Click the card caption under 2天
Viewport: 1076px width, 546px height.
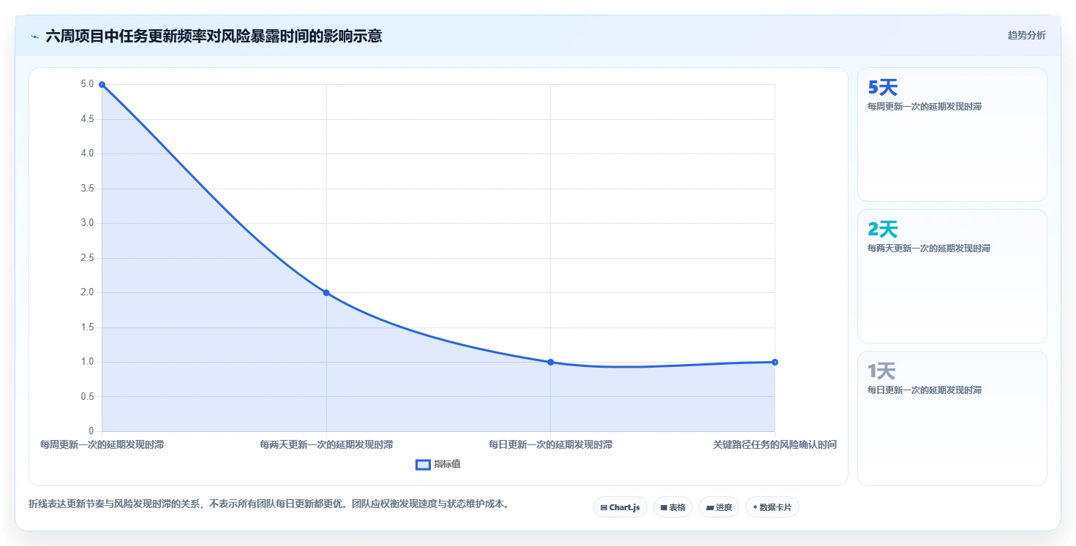(928, 249)
